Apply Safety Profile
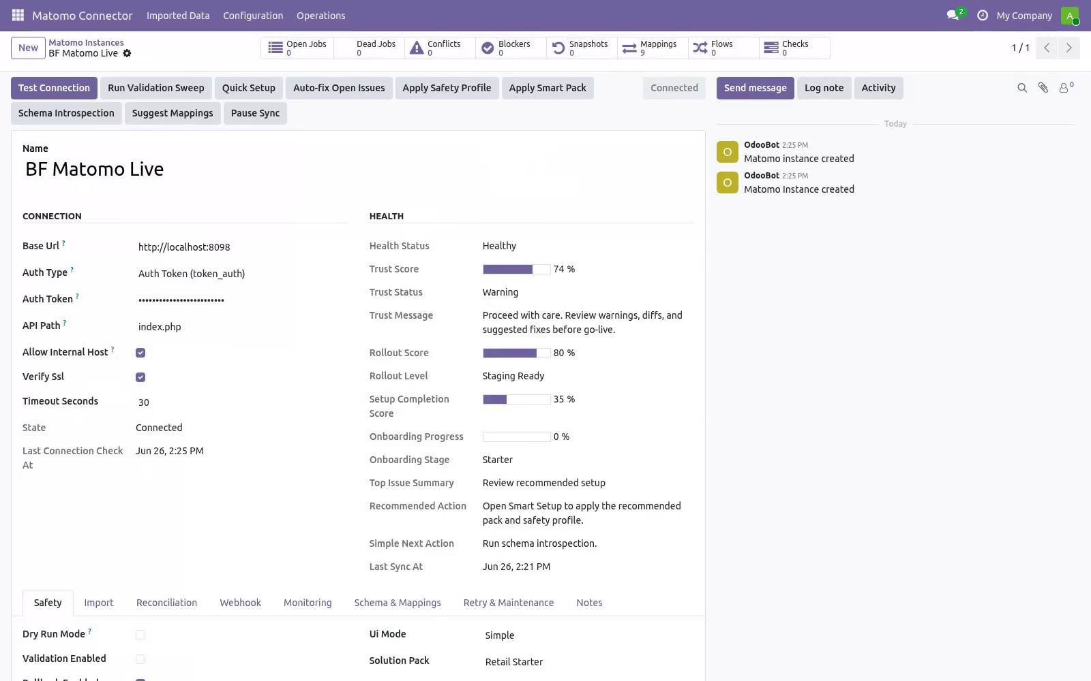1091x681 pixels. click(447, 88)
